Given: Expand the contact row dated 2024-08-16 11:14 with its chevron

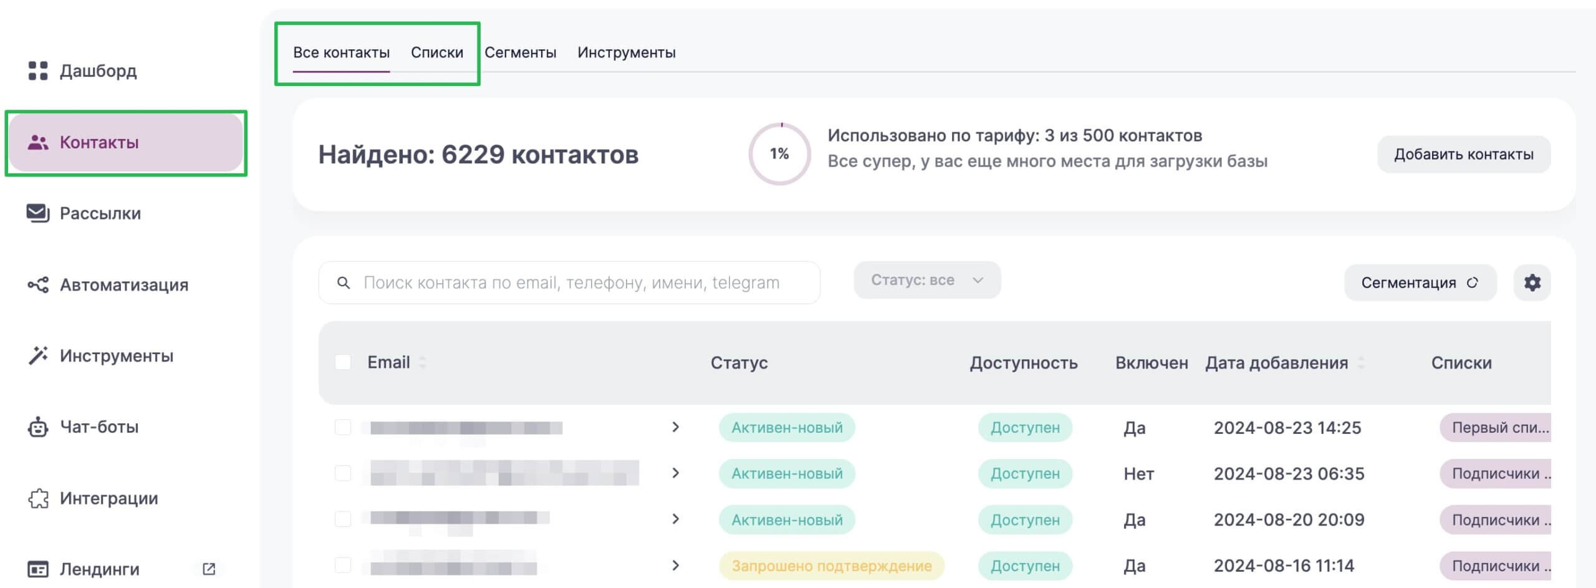Looking at the screenshot, I should click(675, 566).
